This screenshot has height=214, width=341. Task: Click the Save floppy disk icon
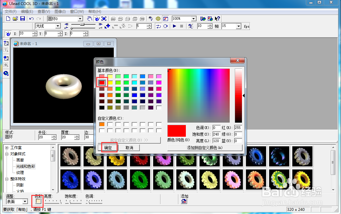pyautogui.click(x=22, y=19)
